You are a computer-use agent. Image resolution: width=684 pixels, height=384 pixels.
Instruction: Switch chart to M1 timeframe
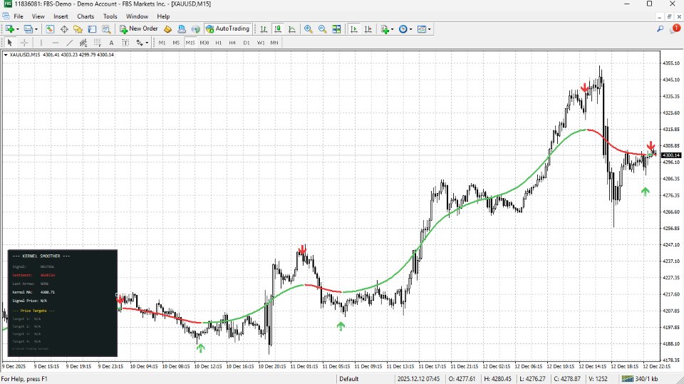tap(162, 43)
